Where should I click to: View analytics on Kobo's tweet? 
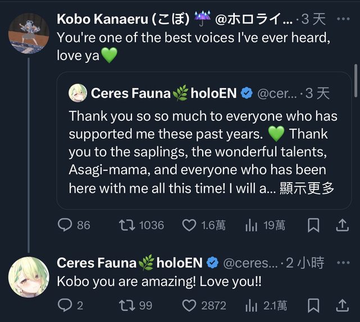tap(250, 225)
